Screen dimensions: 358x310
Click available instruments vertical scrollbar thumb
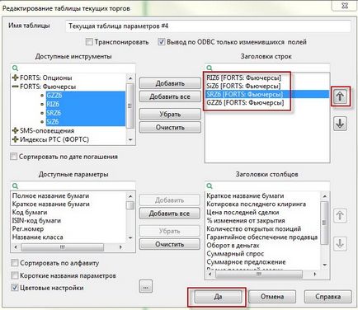point(130,106)
